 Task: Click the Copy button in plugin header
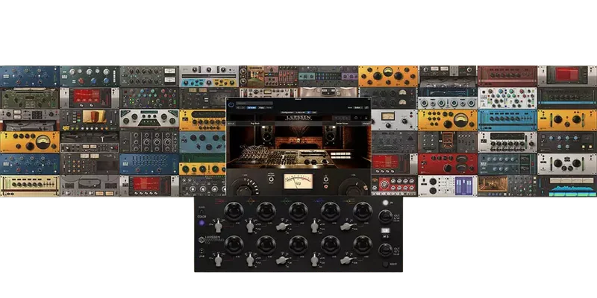(261, 107)
